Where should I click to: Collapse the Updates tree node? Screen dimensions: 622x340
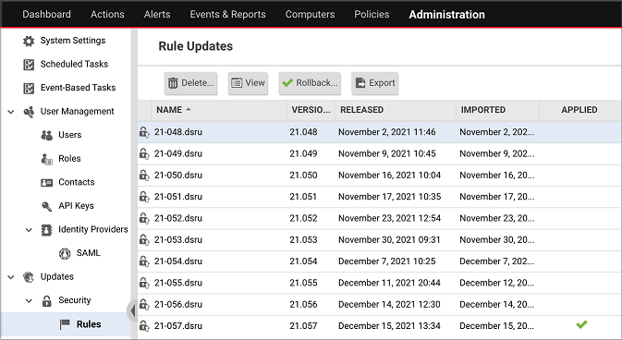pyautogui.click(x=11, y=277)
